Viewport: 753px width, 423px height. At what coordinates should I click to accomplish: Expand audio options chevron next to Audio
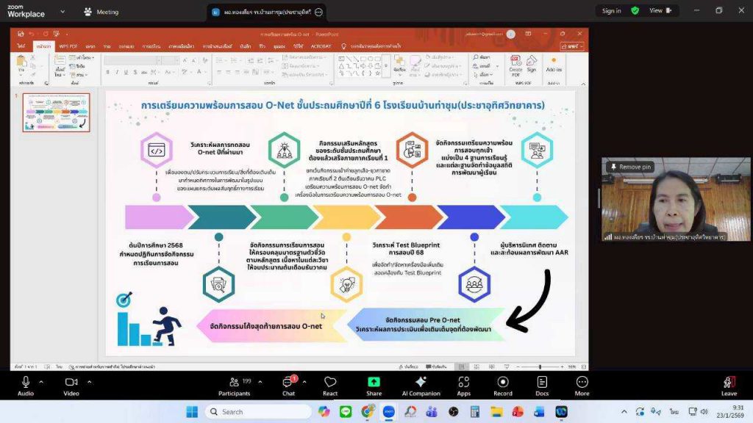click(x=41, y=382)
